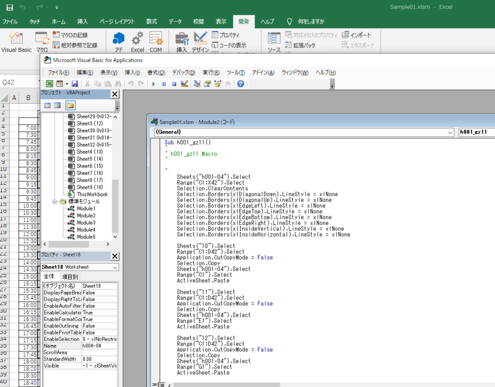Click View Code icon in Project pane
This screenshot has width=495, height=387.
coord(47,105)
